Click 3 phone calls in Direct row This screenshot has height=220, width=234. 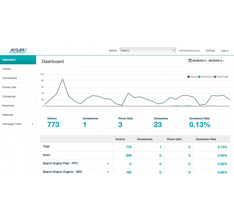pos(189,156)
